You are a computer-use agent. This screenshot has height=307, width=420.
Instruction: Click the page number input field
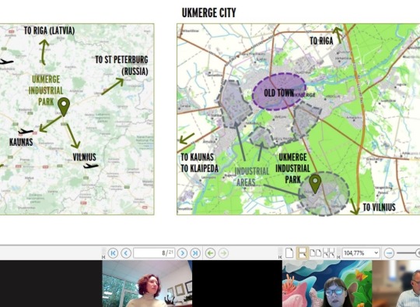tap(154, 252)
